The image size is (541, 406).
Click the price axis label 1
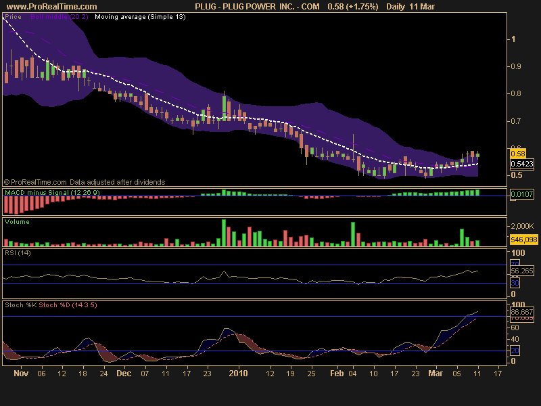[x=513, y=39]
